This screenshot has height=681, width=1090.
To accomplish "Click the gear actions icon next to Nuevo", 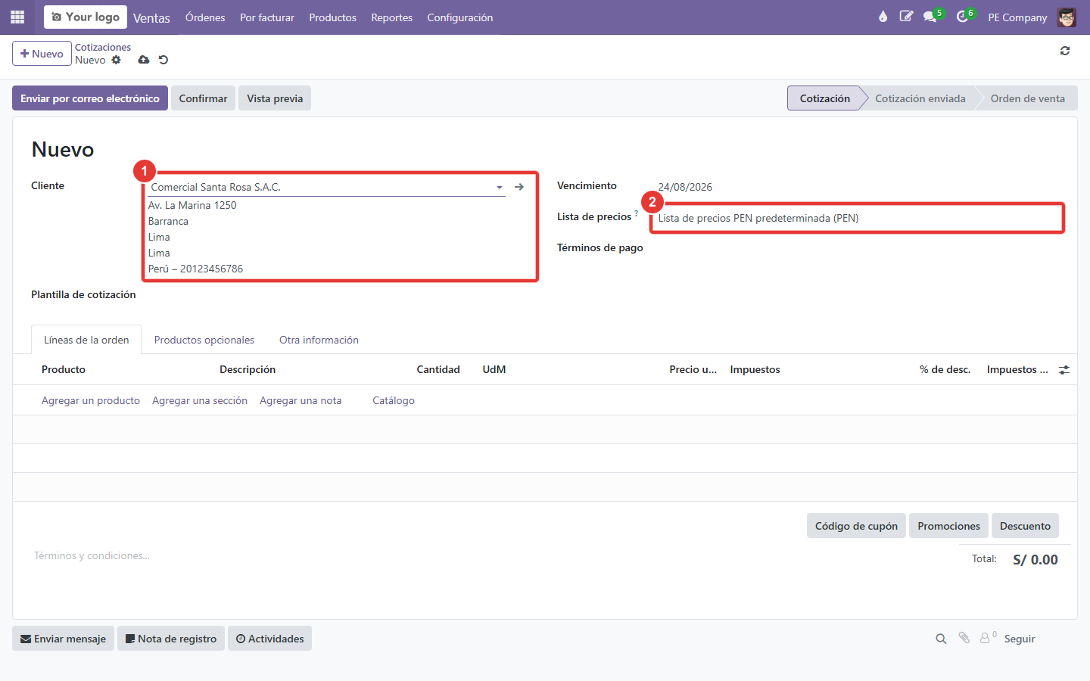I will [116, 60].
